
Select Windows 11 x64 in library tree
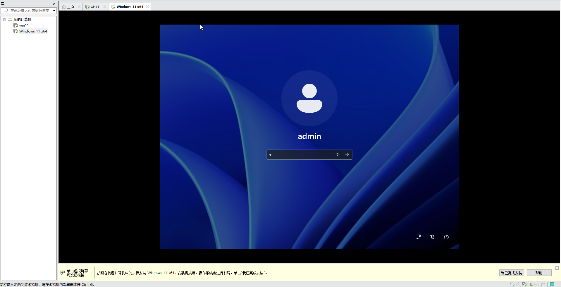coord(33,31)
